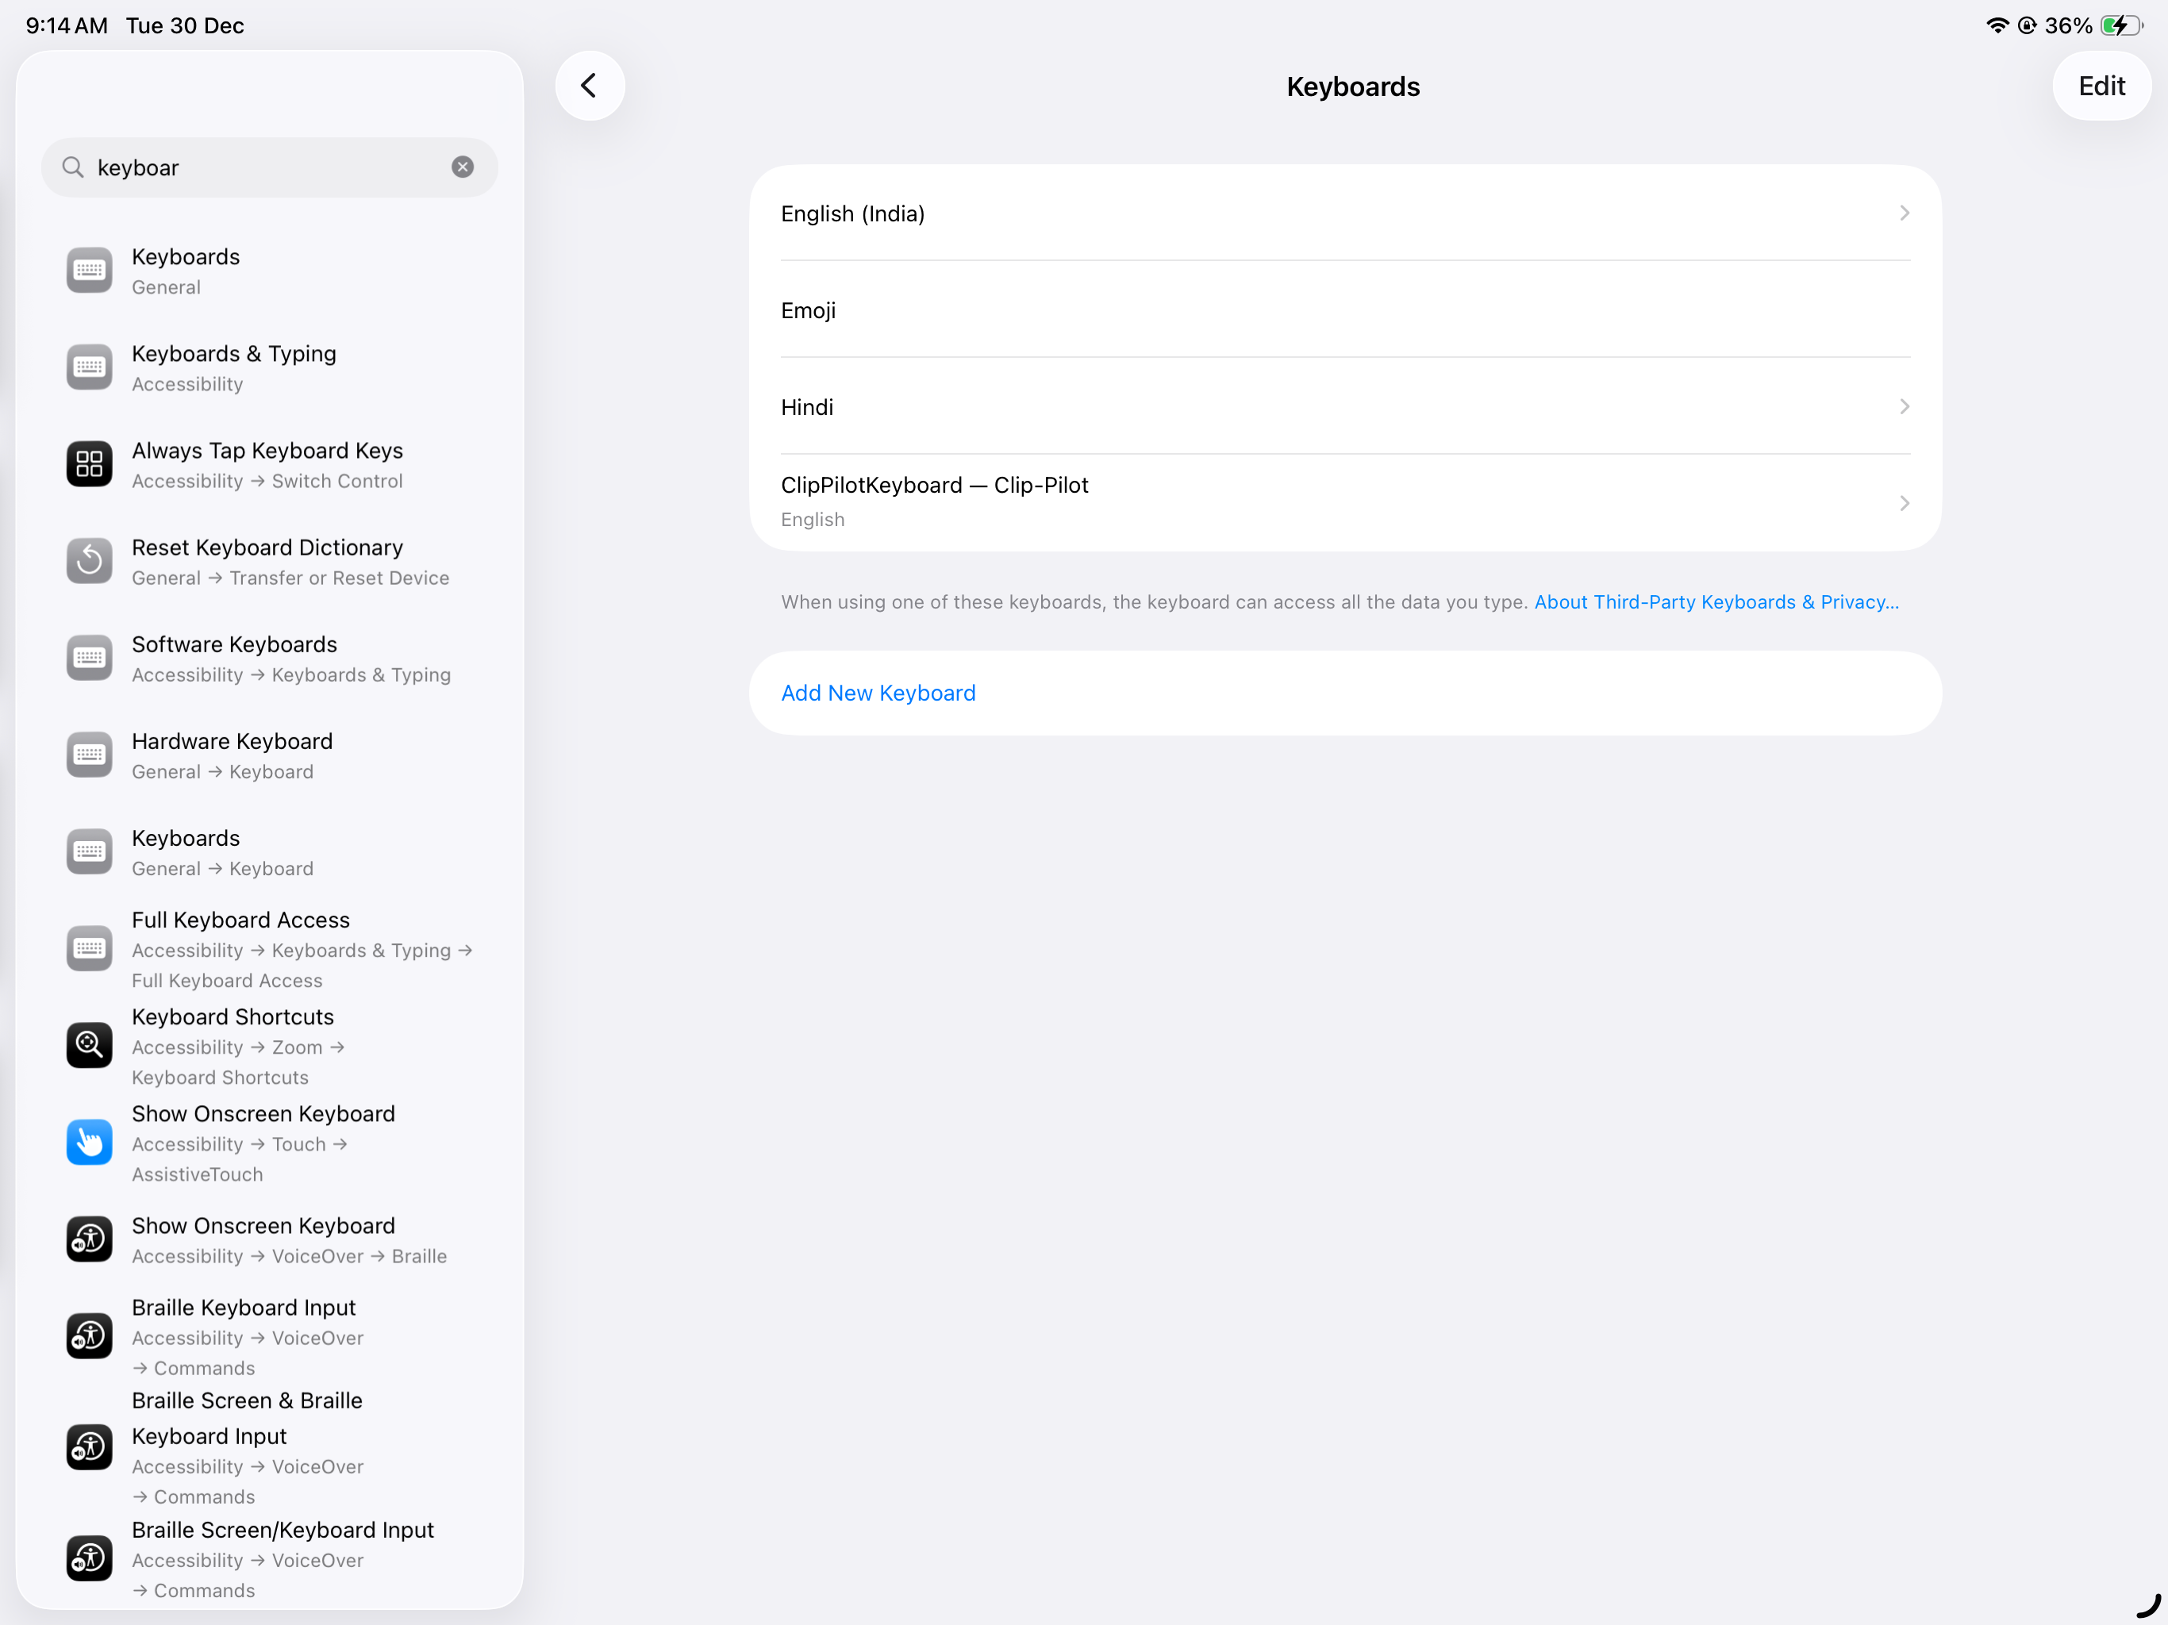Tap the Edit button
The width and height of the screenshot is (2168, 1625).
[2101, 86]
